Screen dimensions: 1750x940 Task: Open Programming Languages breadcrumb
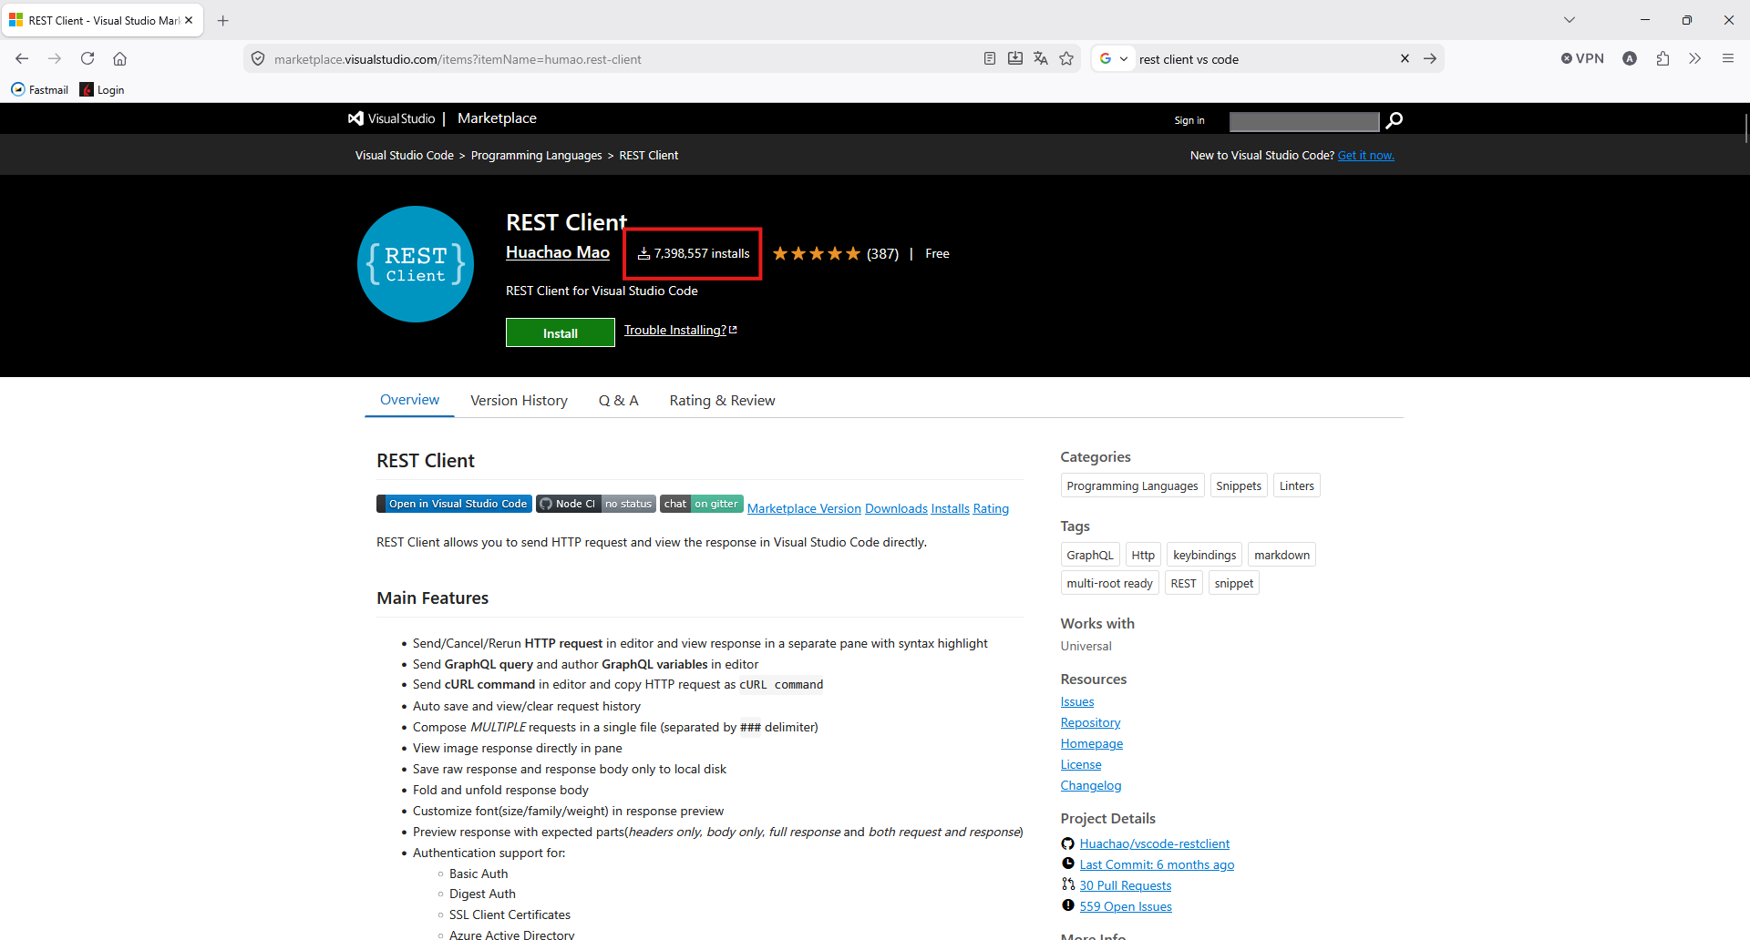[x=536, y=156]
